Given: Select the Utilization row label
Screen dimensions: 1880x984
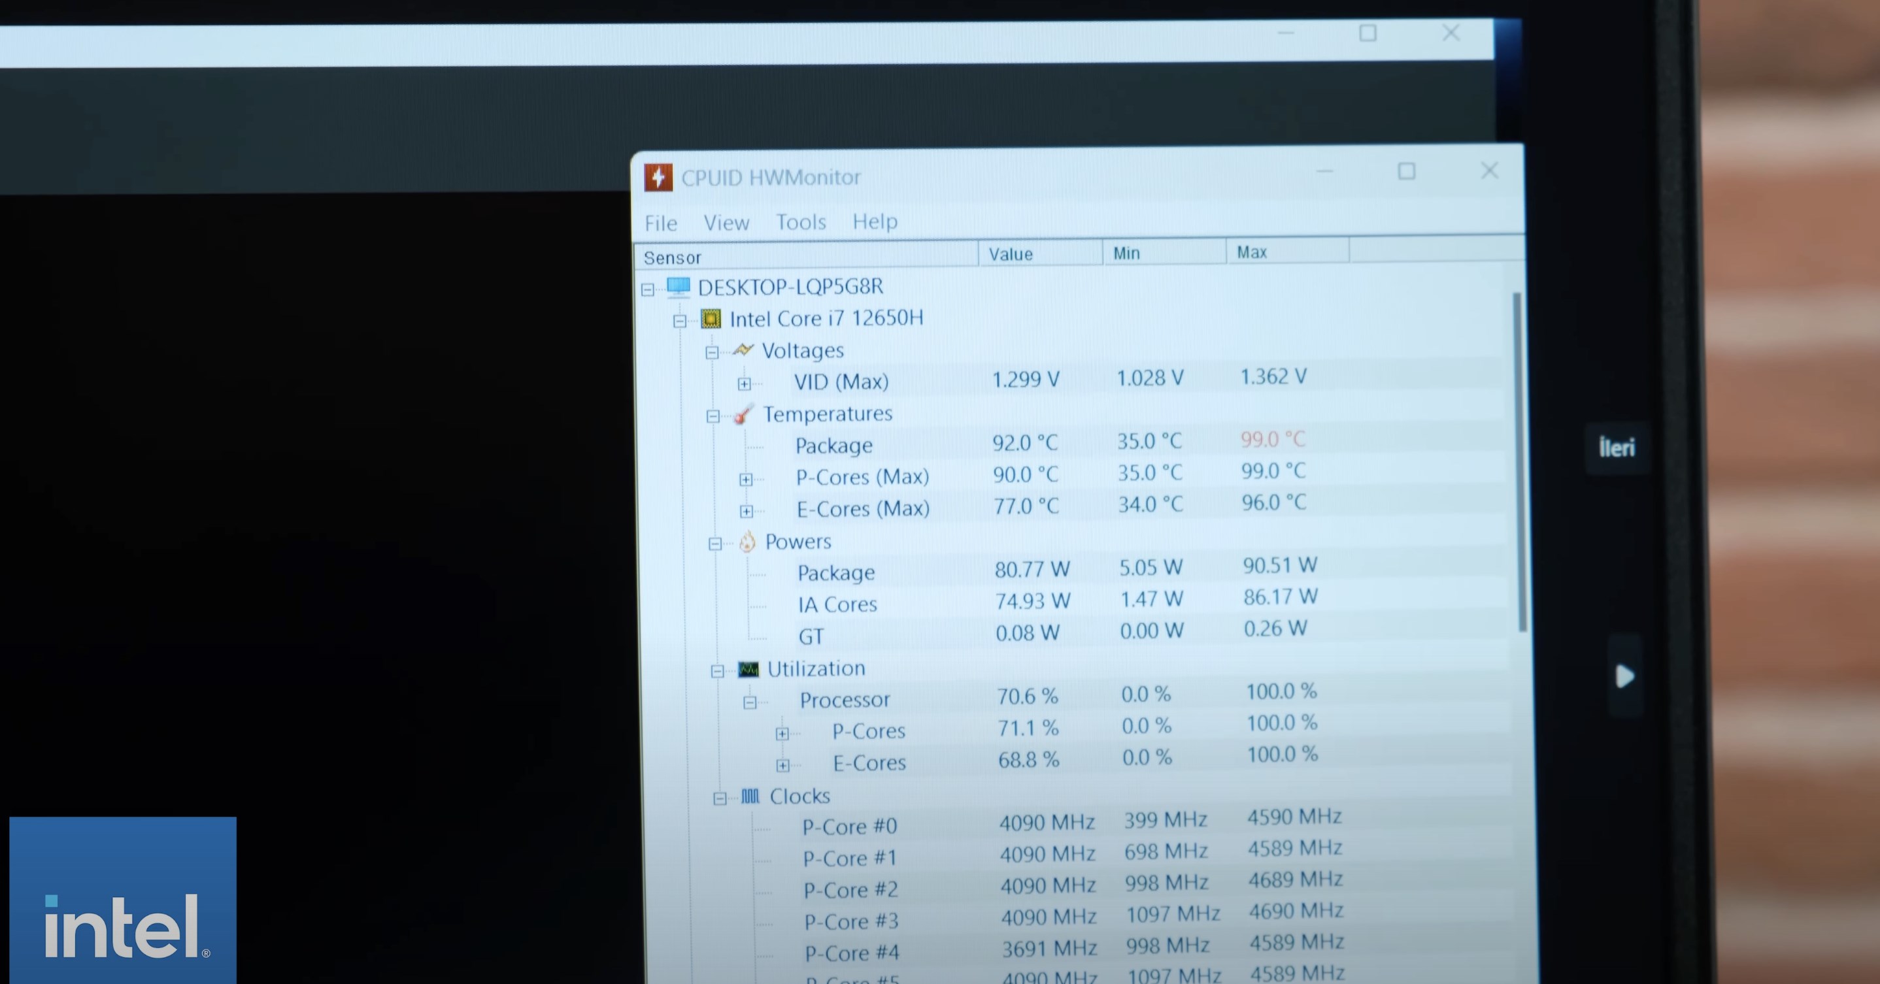Looking at the screenshot, I should pyautogui.click(x=816, y=669).
